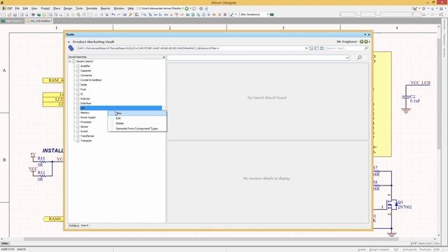Click the Search Vault input field

coord(344,48)
